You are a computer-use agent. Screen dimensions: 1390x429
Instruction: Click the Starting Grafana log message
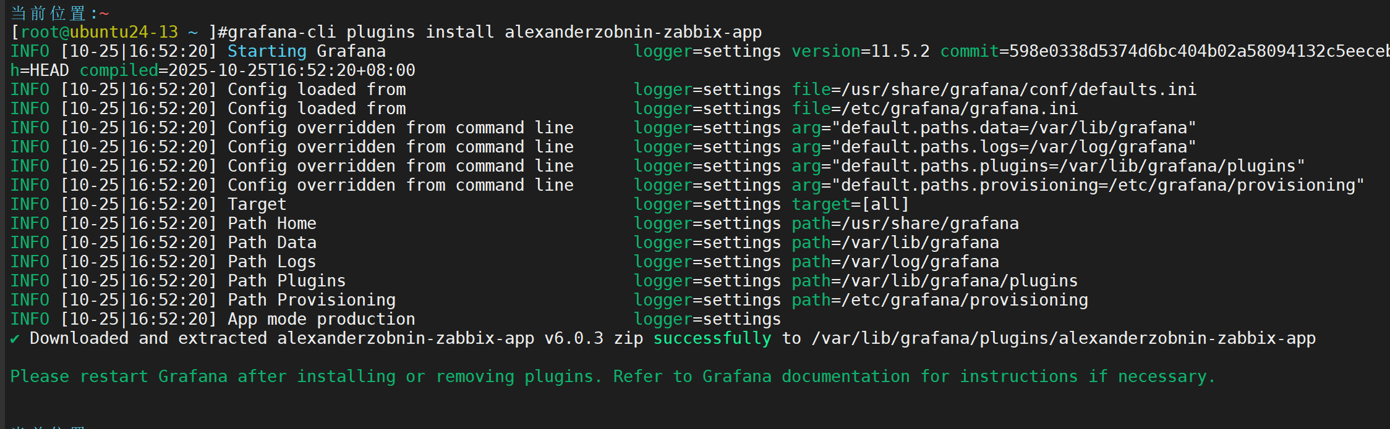coord(307,51)
